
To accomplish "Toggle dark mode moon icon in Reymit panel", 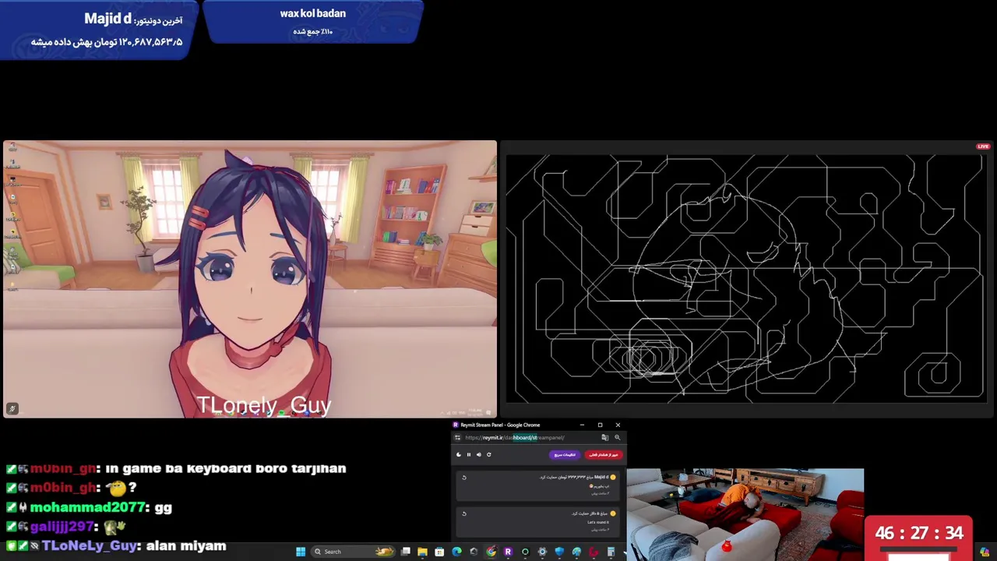I will (459, 455).
